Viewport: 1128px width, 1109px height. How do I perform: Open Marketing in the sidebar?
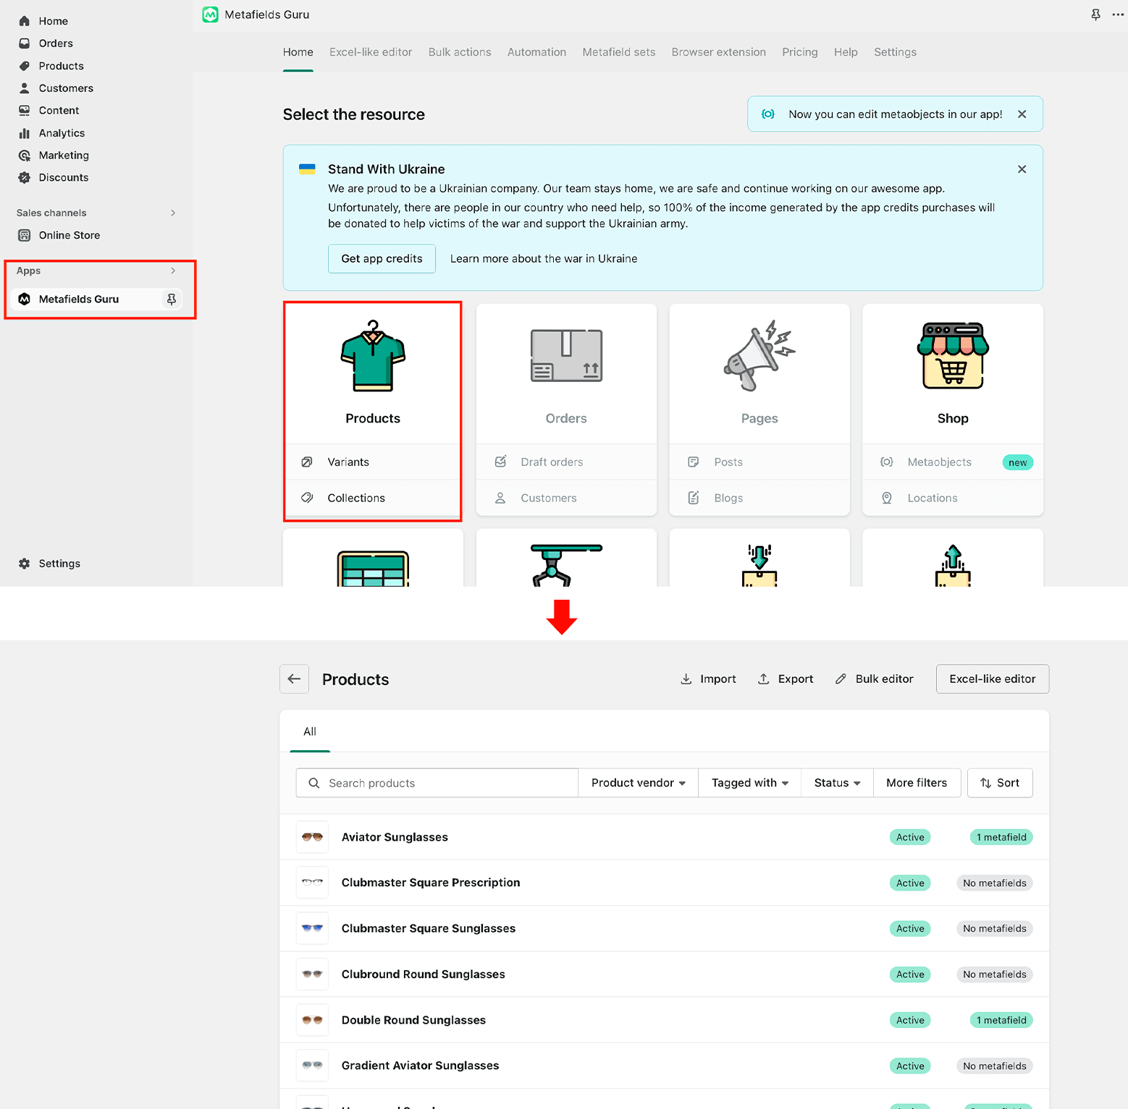coord(64,156)
